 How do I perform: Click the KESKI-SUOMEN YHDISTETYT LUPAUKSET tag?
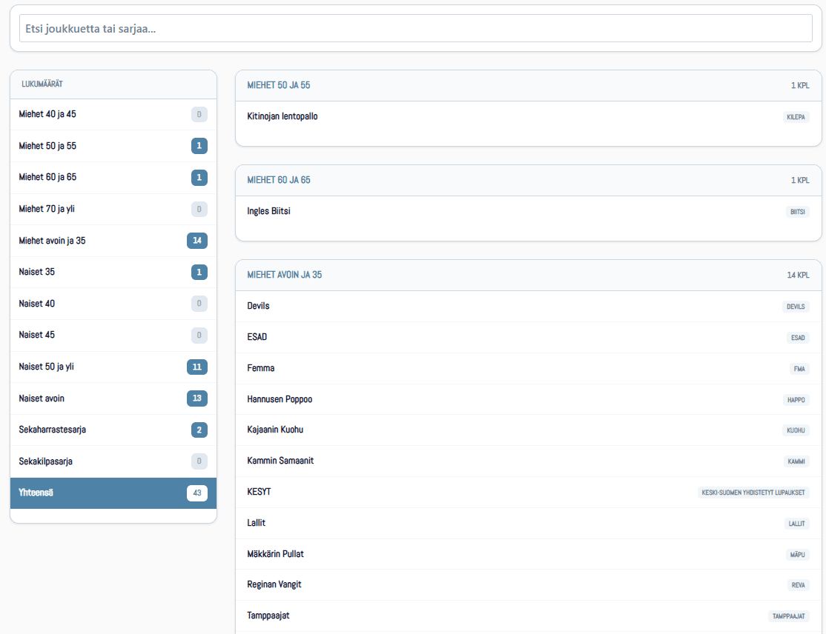point(753,493)
